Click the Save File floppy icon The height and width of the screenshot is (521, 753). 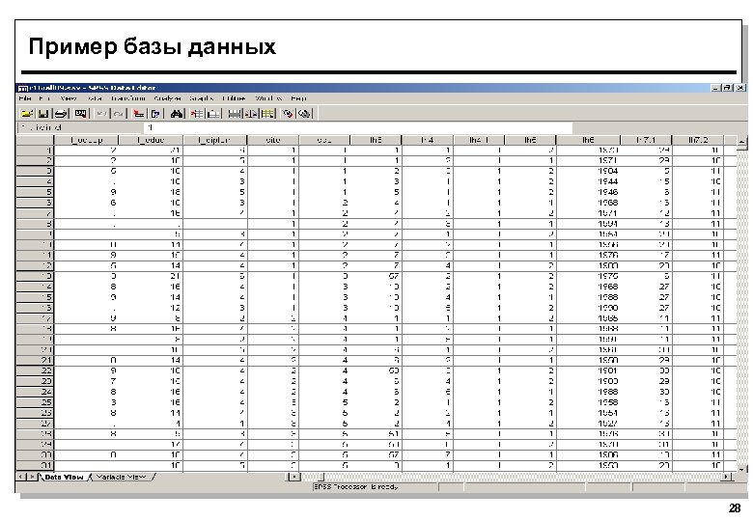coord(43,114)
